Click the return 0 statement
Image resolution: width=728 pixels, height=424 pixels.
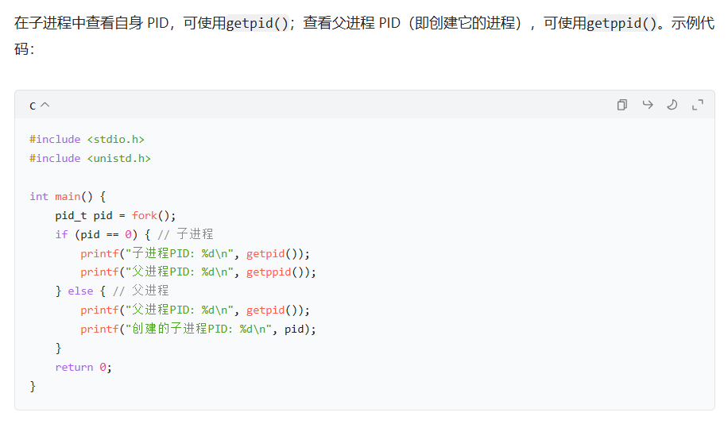(83, 367)
